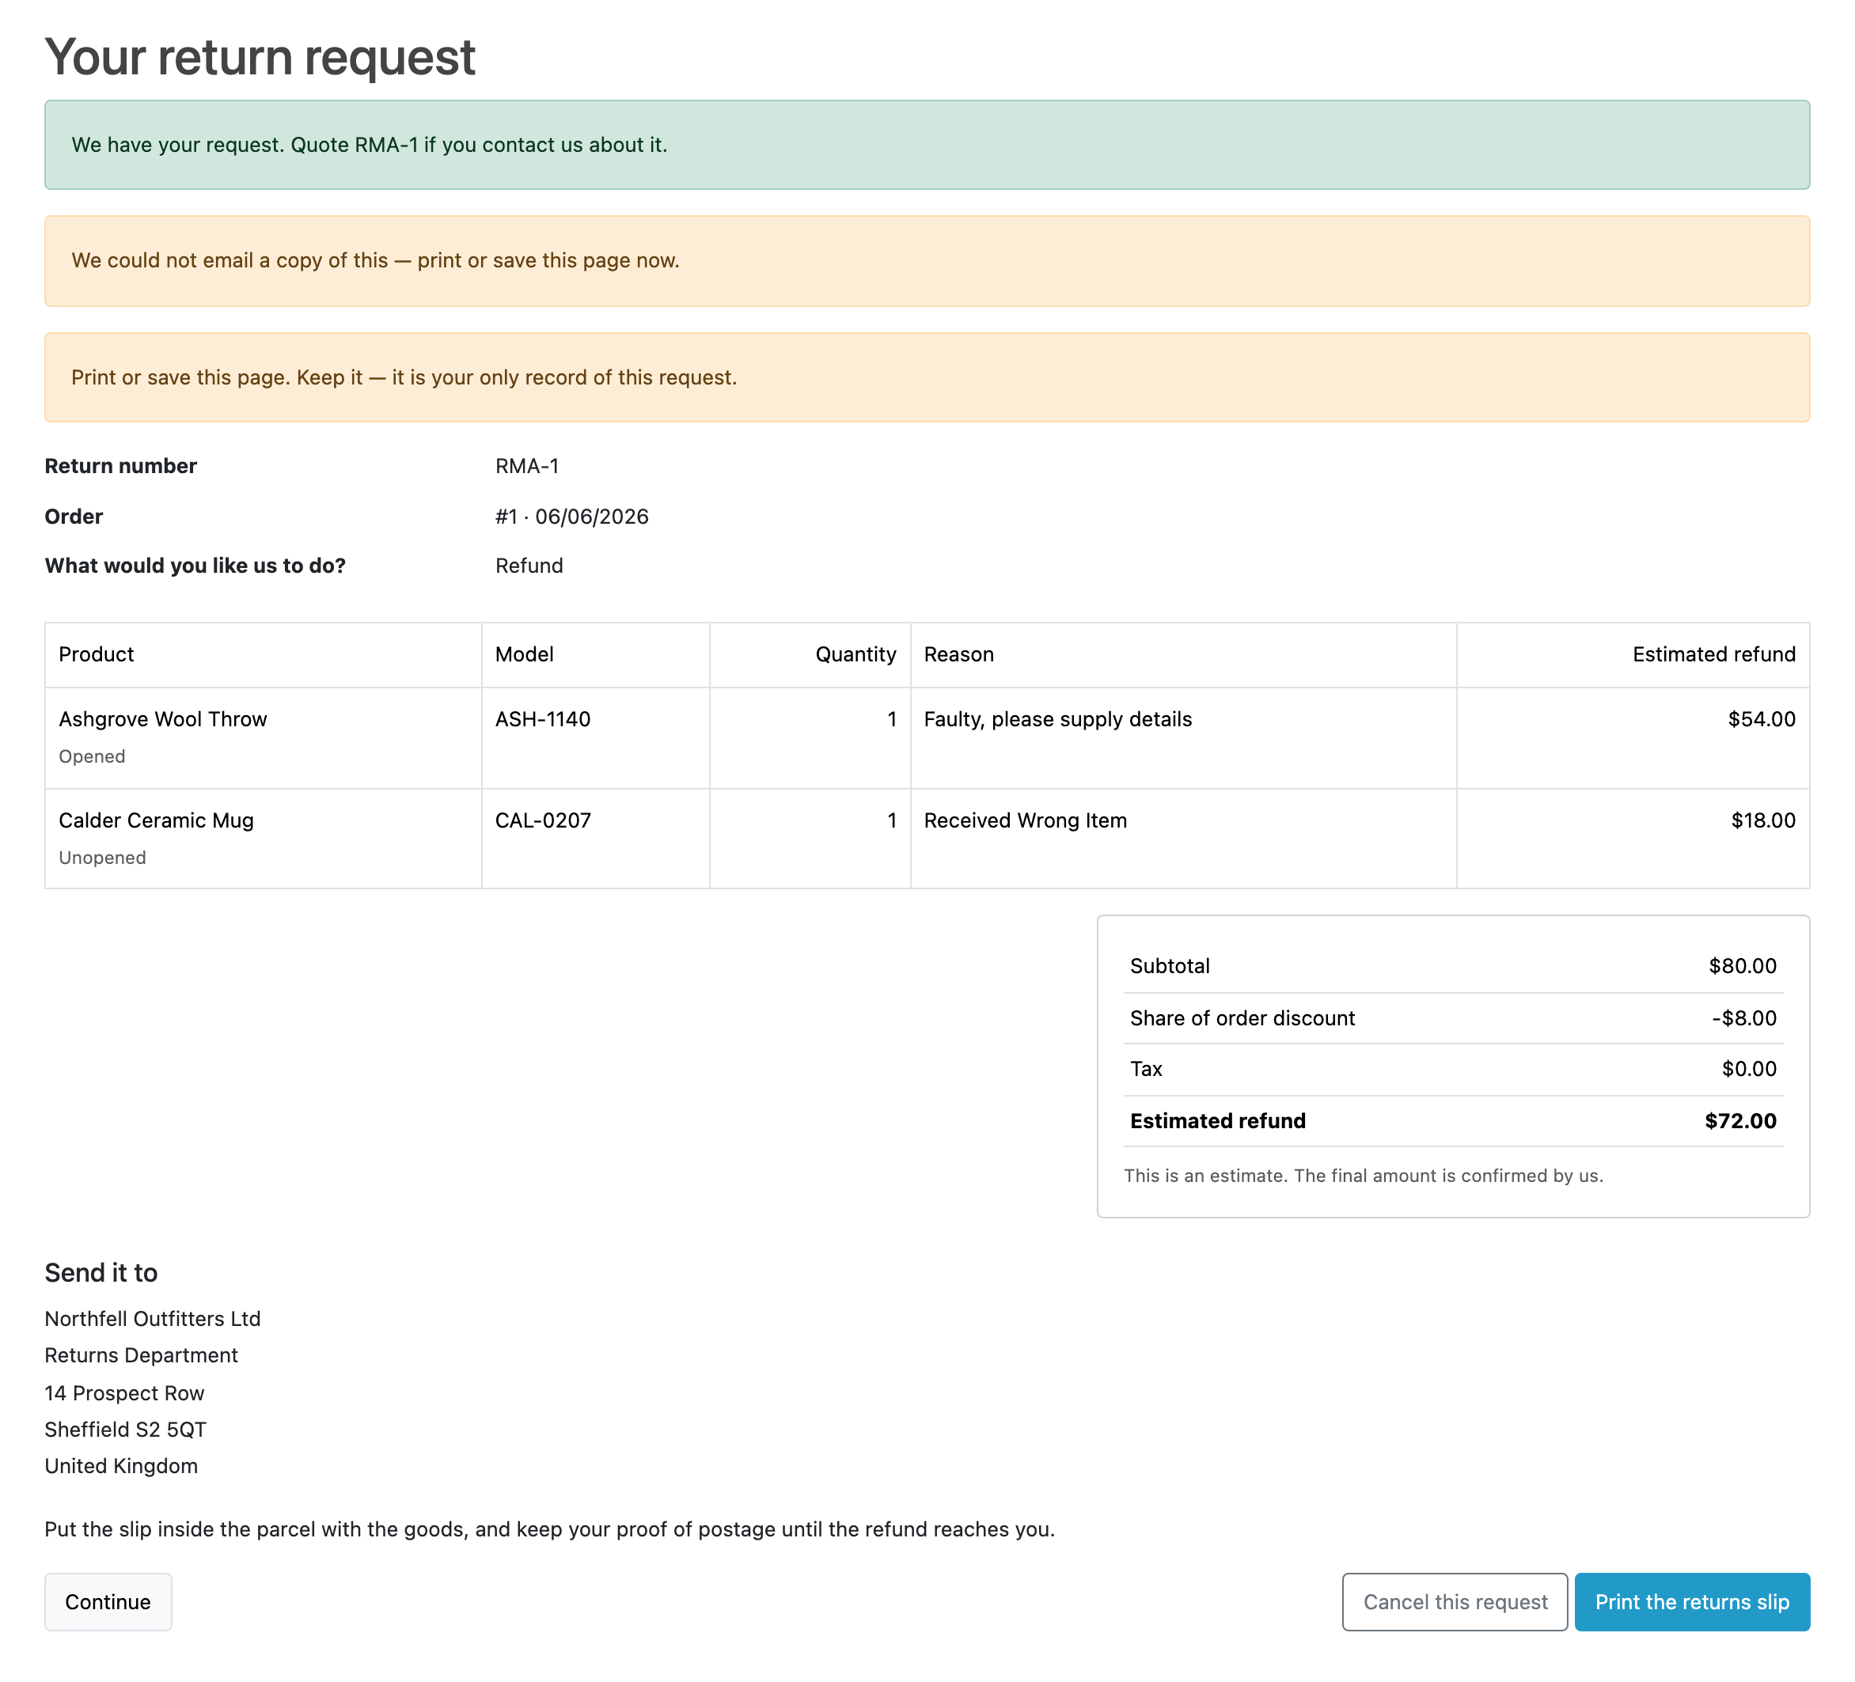
Task: Click the 'Received Wrong Item' reason
Action: click(1025, 820)
